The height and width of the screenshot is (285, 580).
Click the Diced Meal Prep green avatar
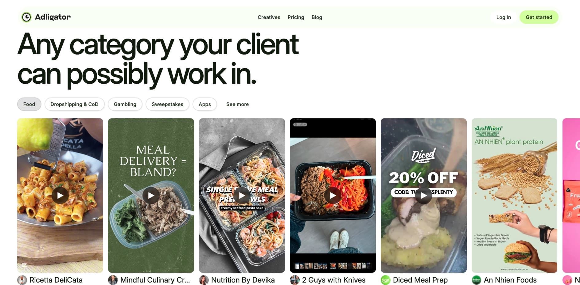(386, 280)
